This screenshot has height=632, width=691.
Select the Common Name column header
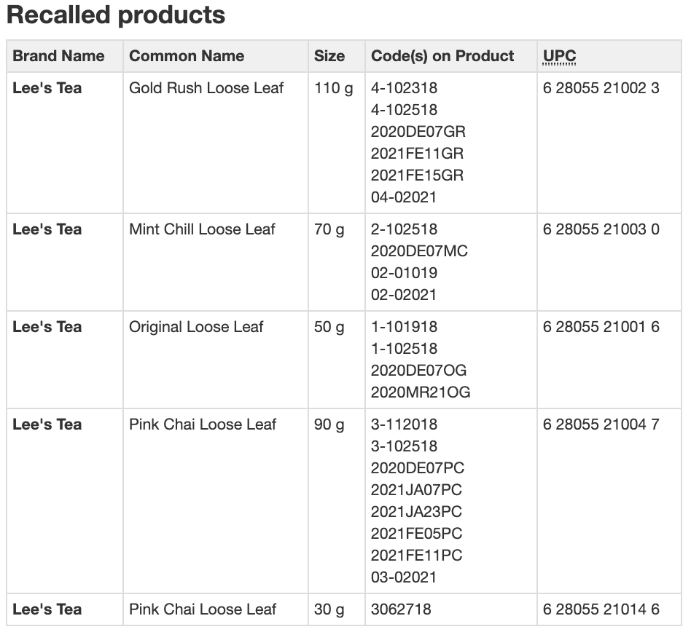coord(187,56)
